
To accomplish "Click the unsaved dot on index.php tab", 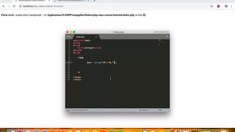I will (96, 37).
